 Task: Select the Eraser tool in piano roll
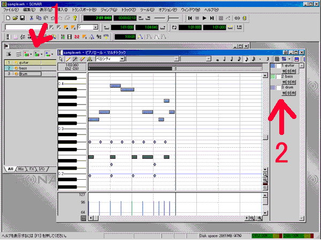point(82,59)
